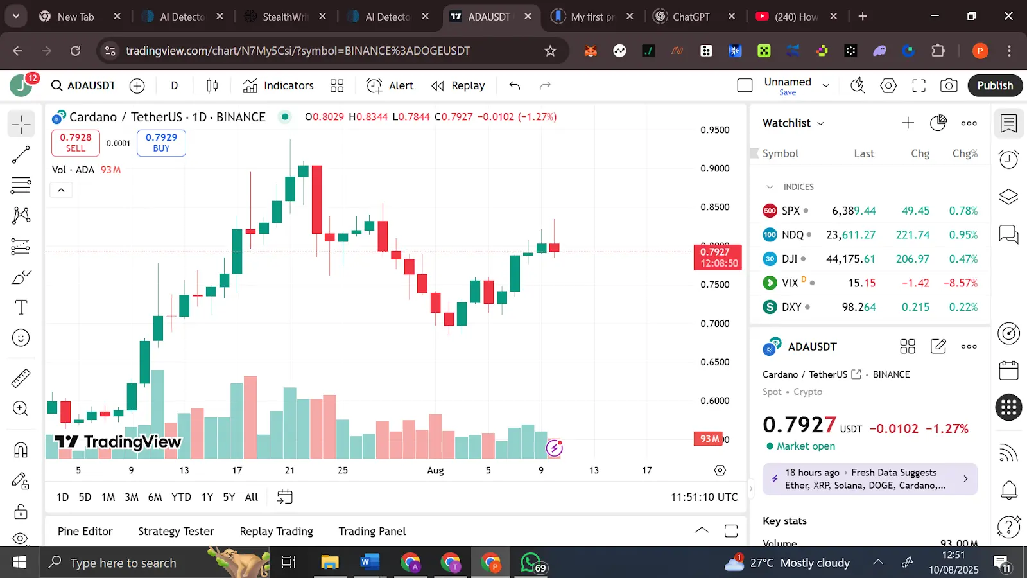The image size is (1027, 578).
Task: Select the All date range
Action: click(x=252, y=497)
